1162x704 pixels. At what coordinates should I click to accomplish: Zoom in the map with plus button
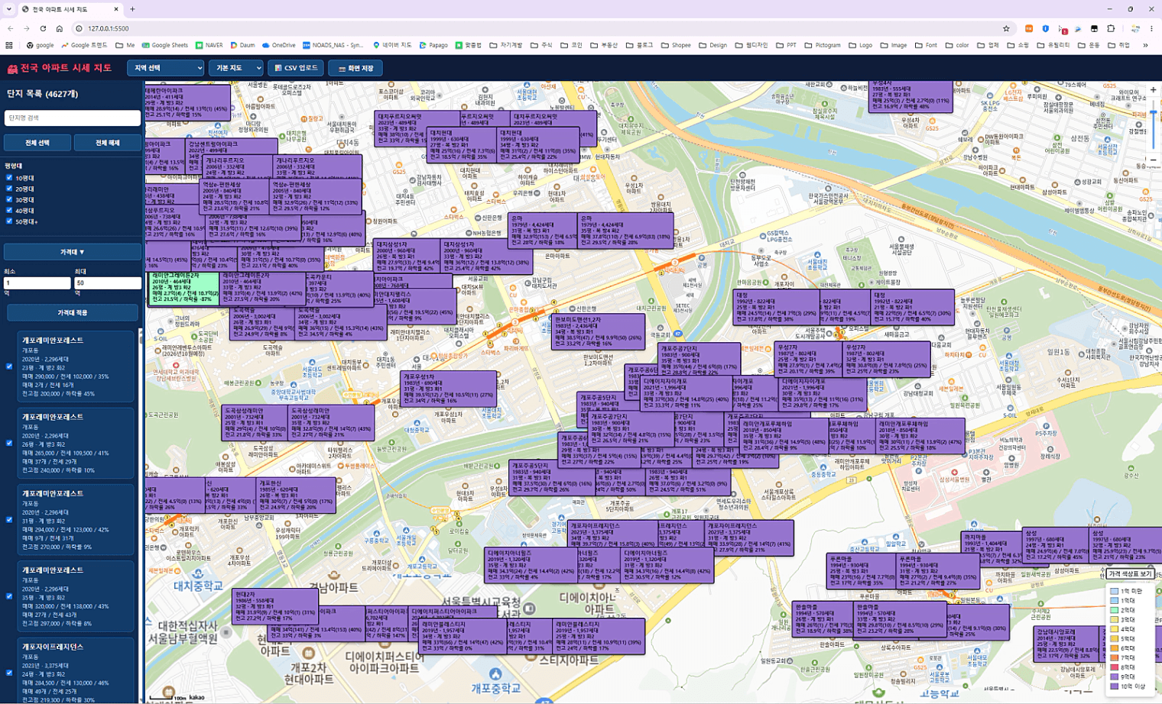(x=1153, y=90)
